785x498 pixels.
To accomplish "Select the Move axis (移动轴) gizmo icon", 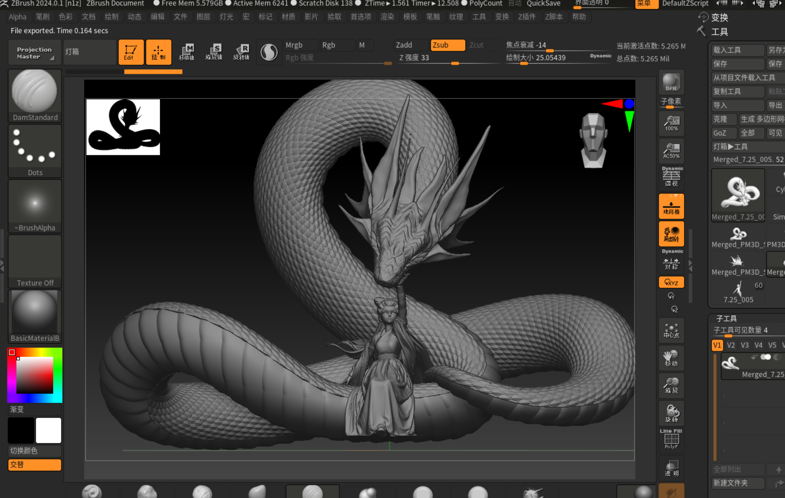I will [x=187, y=52].
